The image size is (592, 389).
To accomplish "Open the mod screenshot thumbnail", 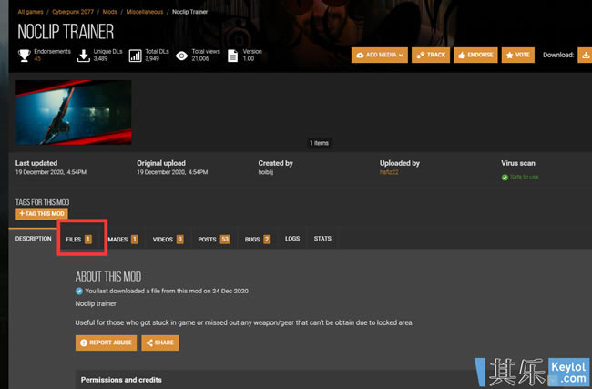I will [73, 112].
